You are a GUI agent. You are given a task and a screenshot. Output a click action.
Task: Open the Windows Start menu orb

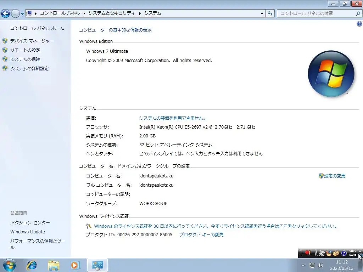coord(9,265)
